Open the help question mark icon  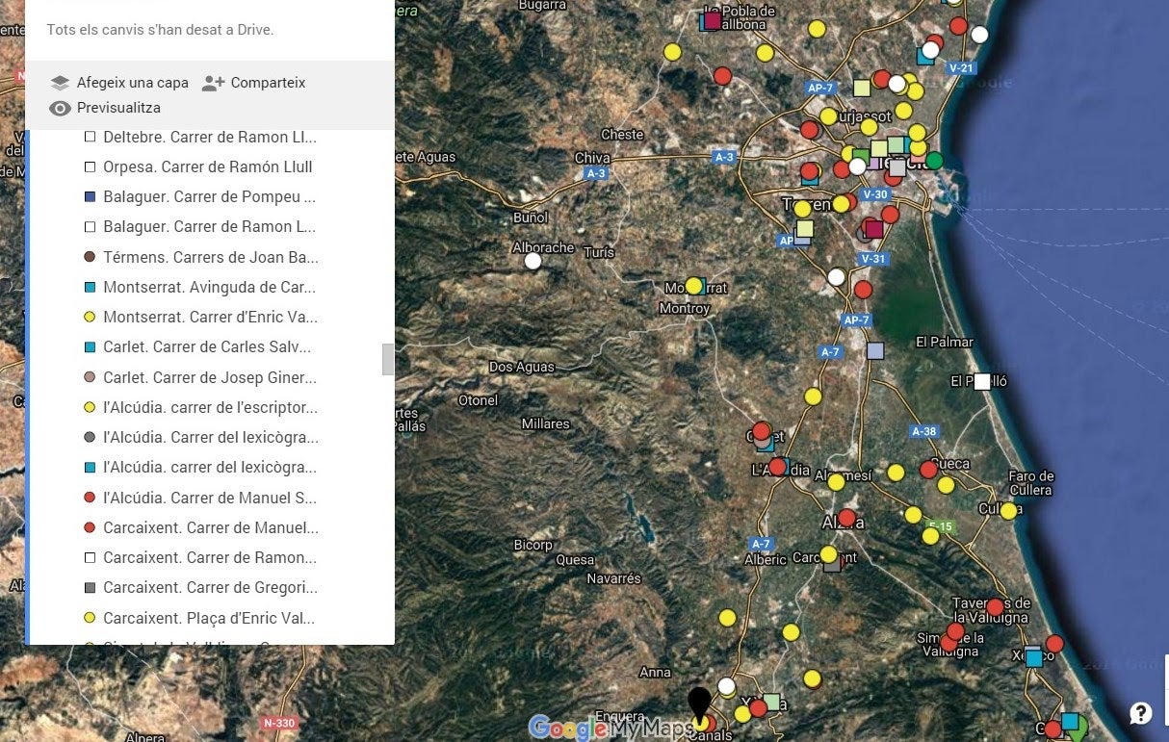pyautogui.click(x=1141, y=713)
